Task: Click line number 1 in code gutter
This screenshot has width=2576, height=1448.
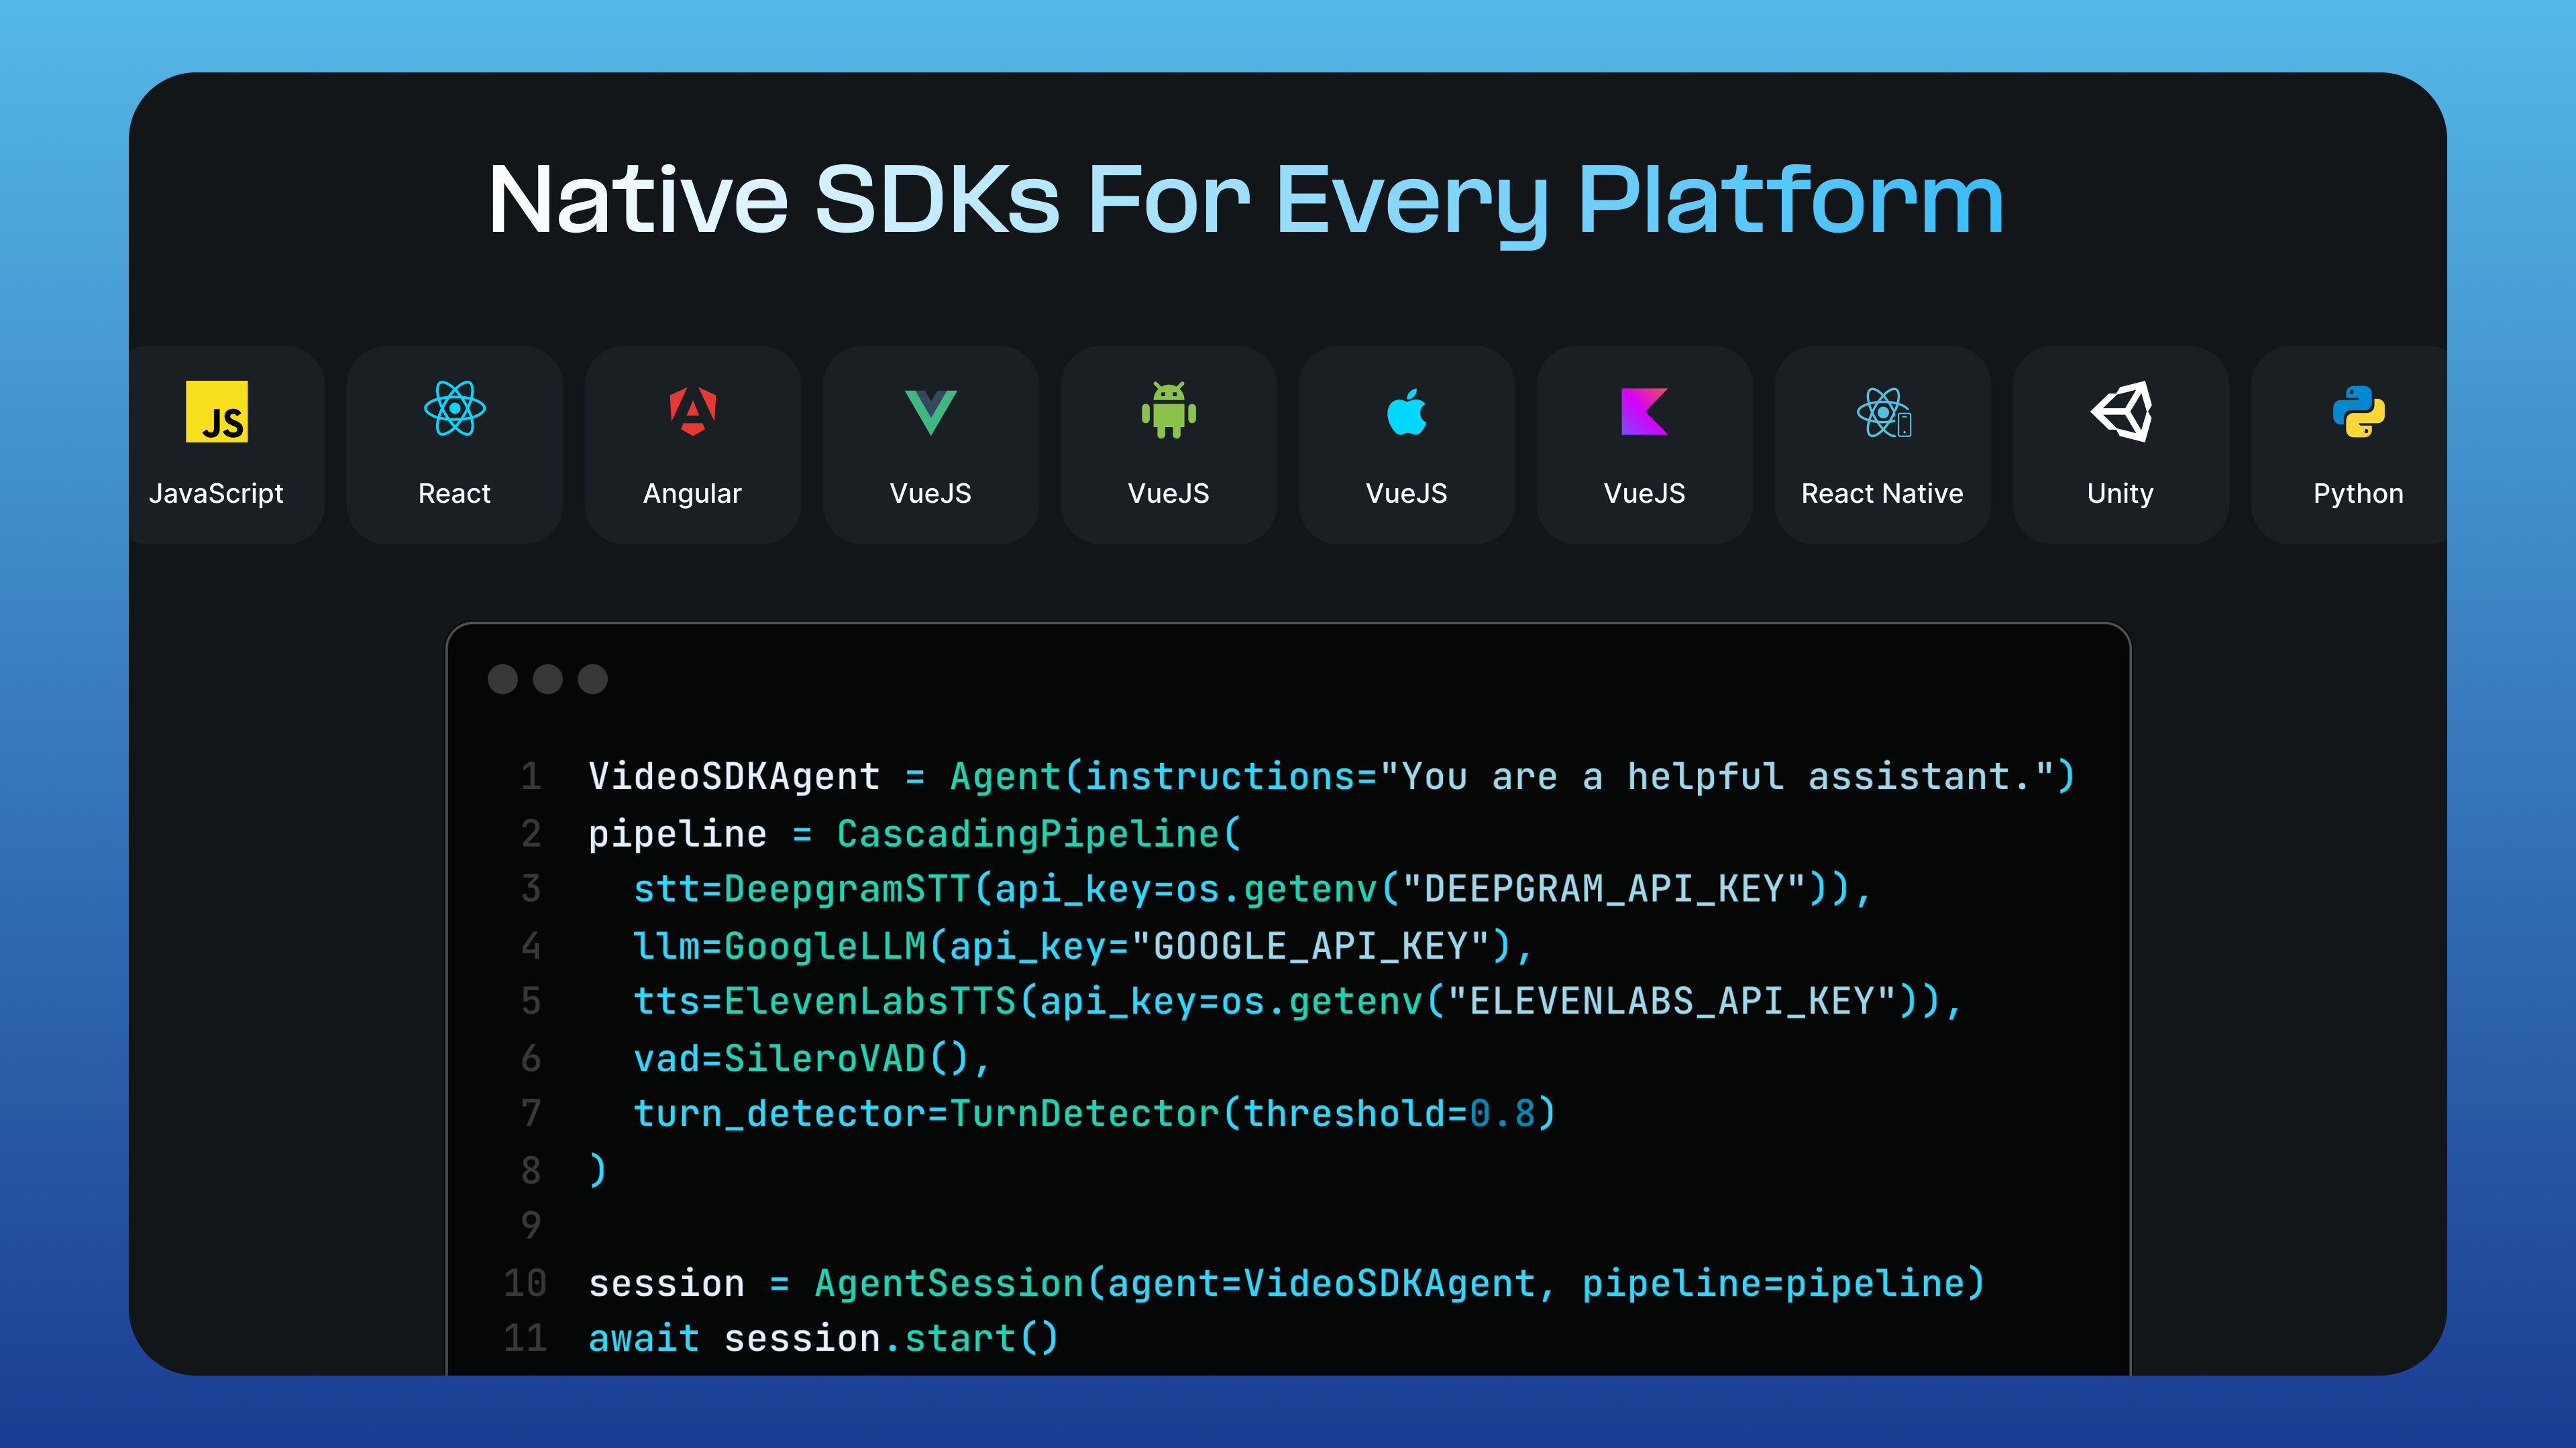Action: [530, 776]
